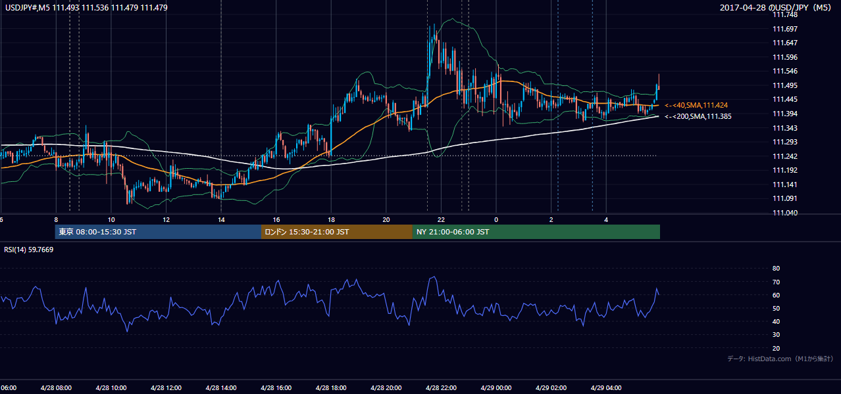This screenshot has width=841, height=394.
Task: Click RSI scale value 30
Action: pyautogui.click(x=777, y=335)
